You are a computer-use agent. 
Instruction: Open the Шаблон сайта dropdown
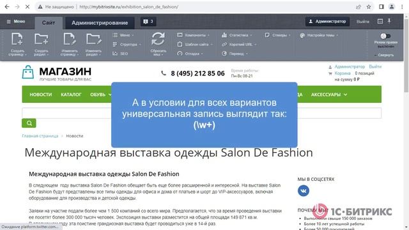click(x=195, y=44)
